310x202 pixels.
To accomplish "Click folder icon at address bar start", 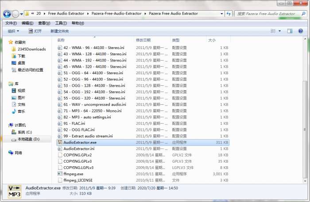I will click(x=27, y=14).
